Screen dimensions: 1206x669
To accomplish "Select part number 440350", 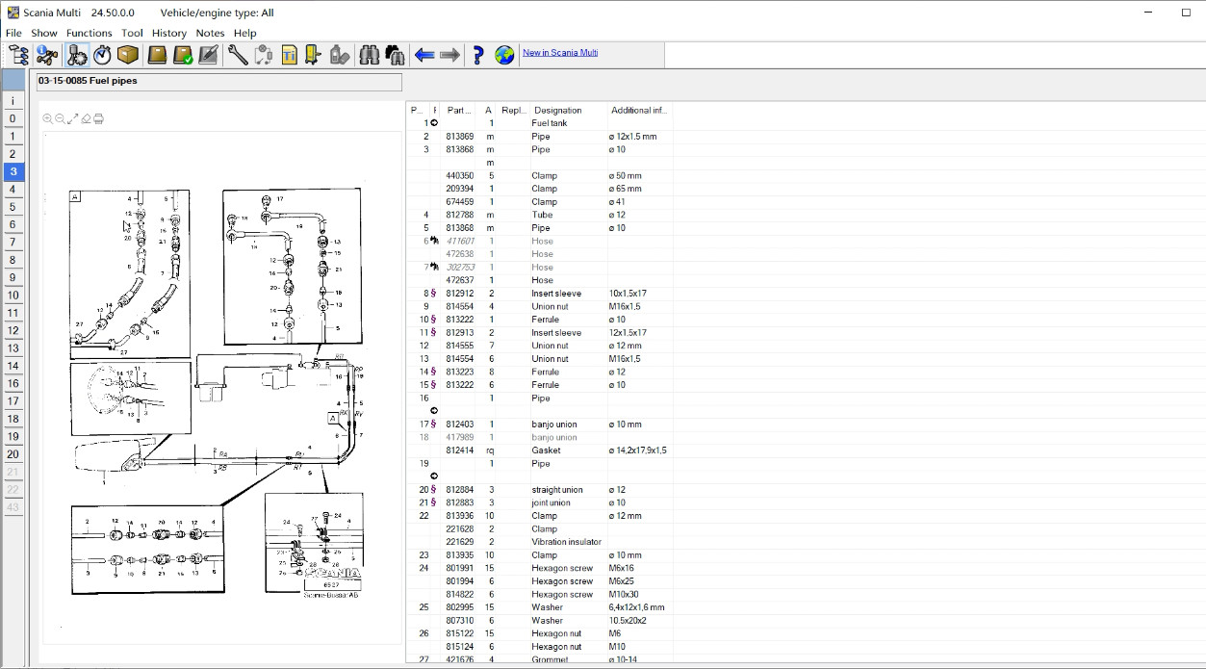I will (459, 176).
